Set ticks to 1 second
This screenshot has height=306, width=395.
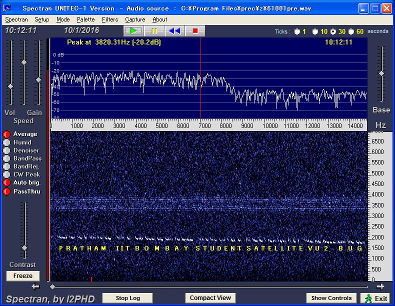(x=297, y=31)
